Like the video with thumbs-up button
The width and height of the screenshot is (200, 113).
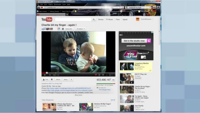click(x=46, y=80)
